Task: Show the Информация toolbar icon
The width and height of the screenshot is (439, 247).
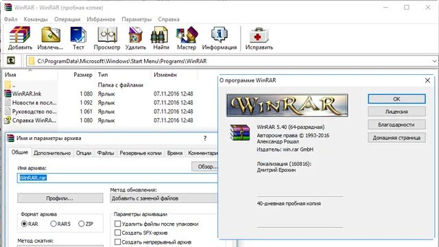Action: click(219, 35)
